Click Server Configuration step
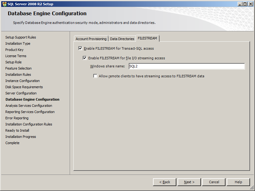 21,93
